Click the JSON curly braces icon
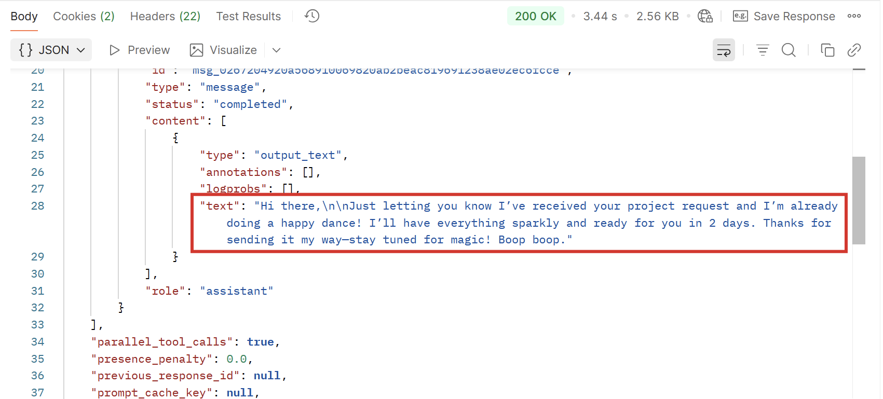The height and width of the screenshot is (399, 883). (25, 50)
